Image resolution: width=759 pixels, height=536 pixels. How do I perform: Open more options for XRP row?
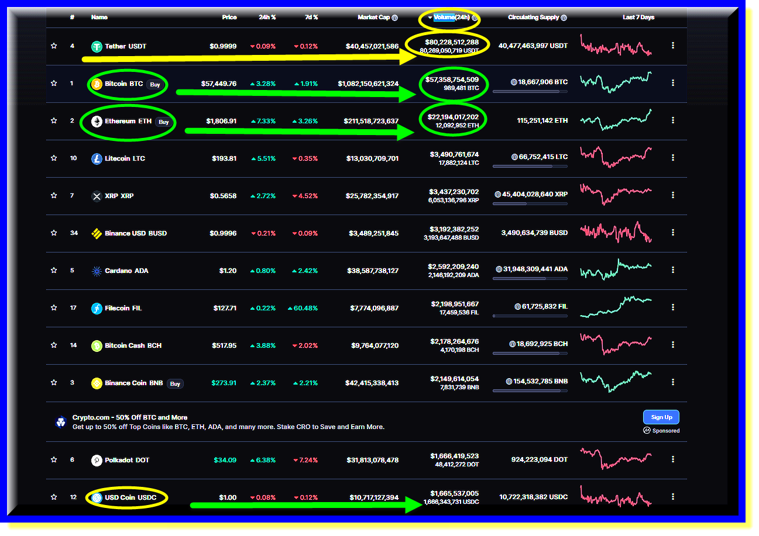(x=673, y=195)
